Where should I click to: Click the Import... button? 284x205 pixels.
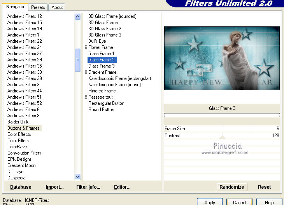click(x=54, y=187)
